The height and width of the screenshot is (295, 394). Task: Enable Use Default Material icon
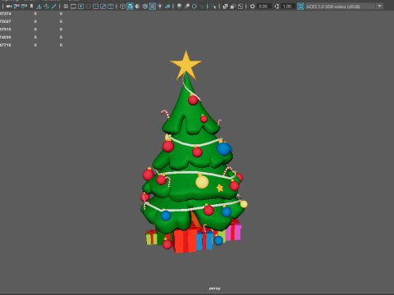pyautogui.click(x=137, y=7)
